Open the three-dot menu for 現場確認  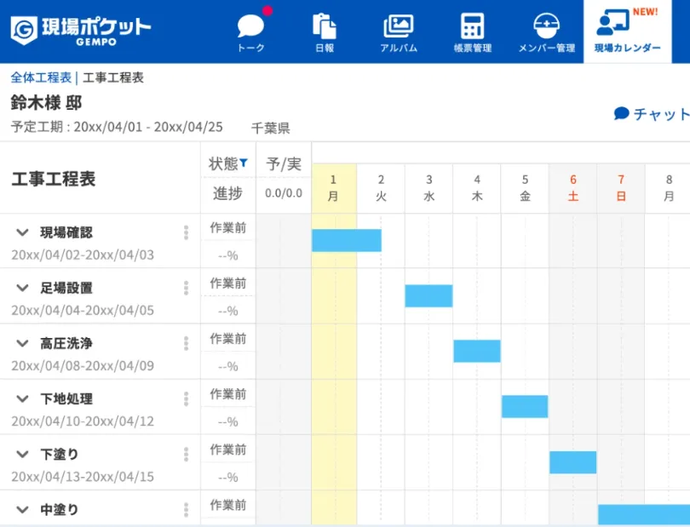click(x=186, y=232)
